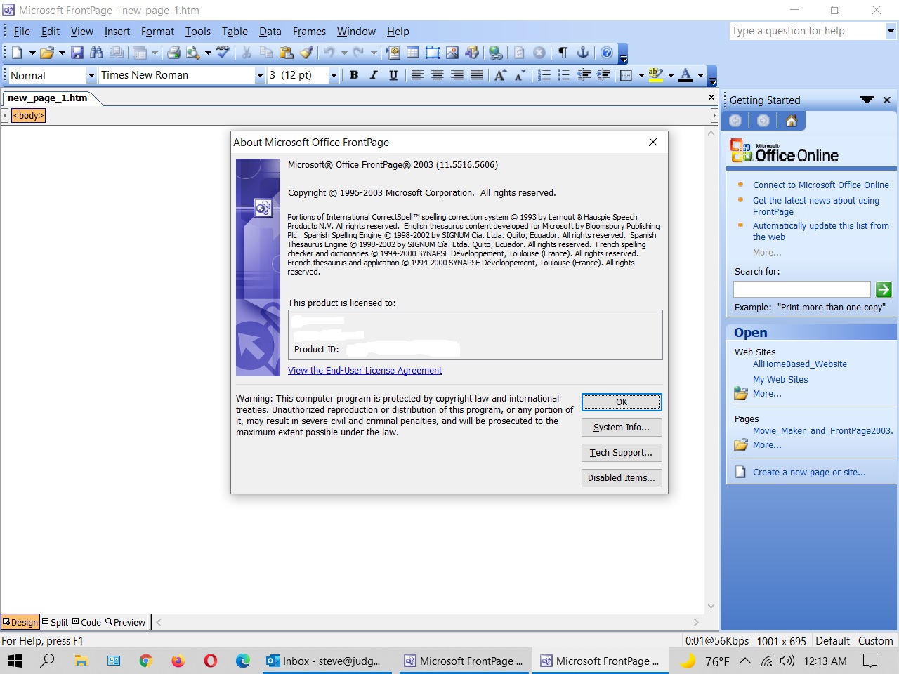Screen dimensions: 899x674
Task: Open the Times New Roman font dropdown
Action: pos(260,75)
